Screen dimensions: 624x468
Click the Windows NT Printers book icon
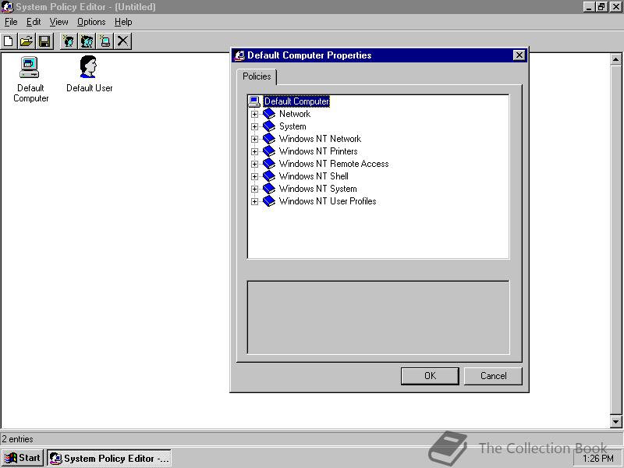pyautogui.click(x=269, y=151)
